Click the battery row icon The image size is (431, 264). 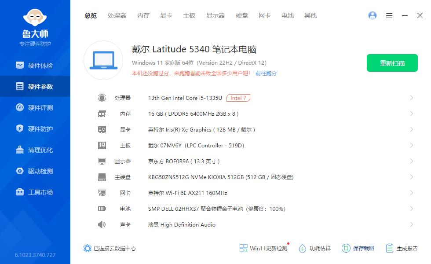pyautogui.click(x=102, y=209)
